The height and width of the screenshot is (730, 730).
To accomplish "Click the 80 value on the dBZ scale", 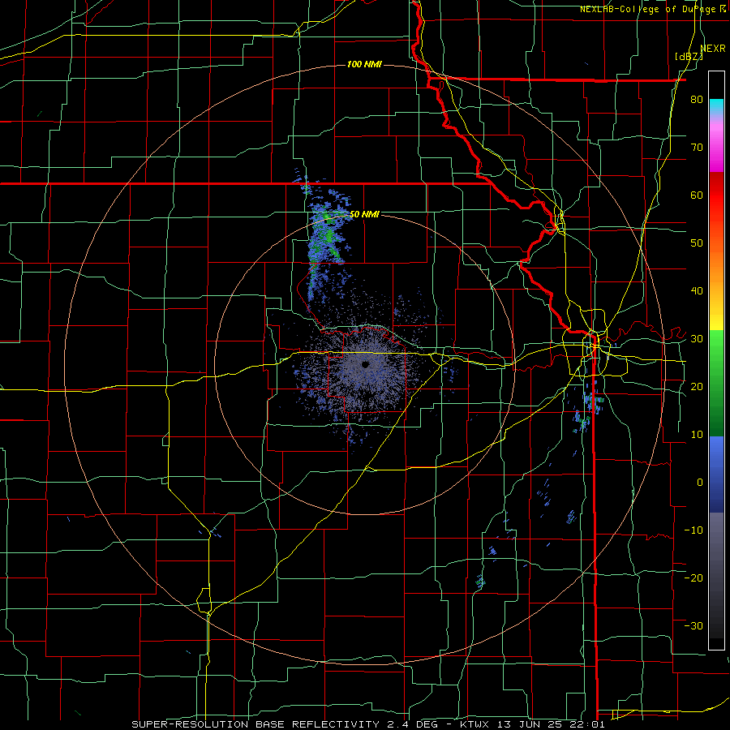I will (x=697, y=99).
